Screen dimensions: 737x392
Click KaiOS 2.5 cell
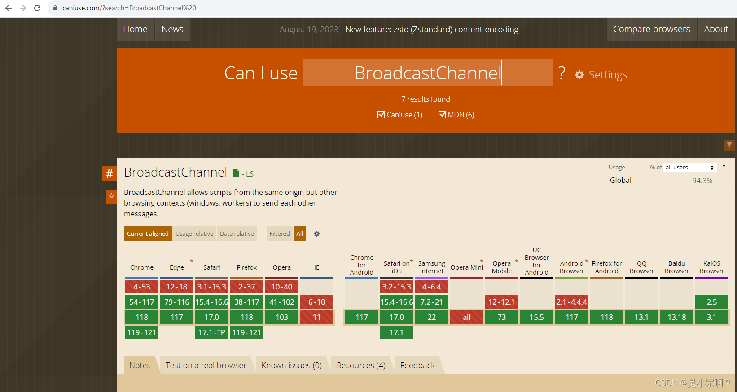[x=712, y=302]
